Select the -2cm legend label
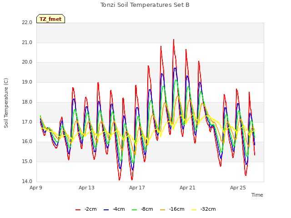Screen dimensions: 291x218 tap(90, 209)
